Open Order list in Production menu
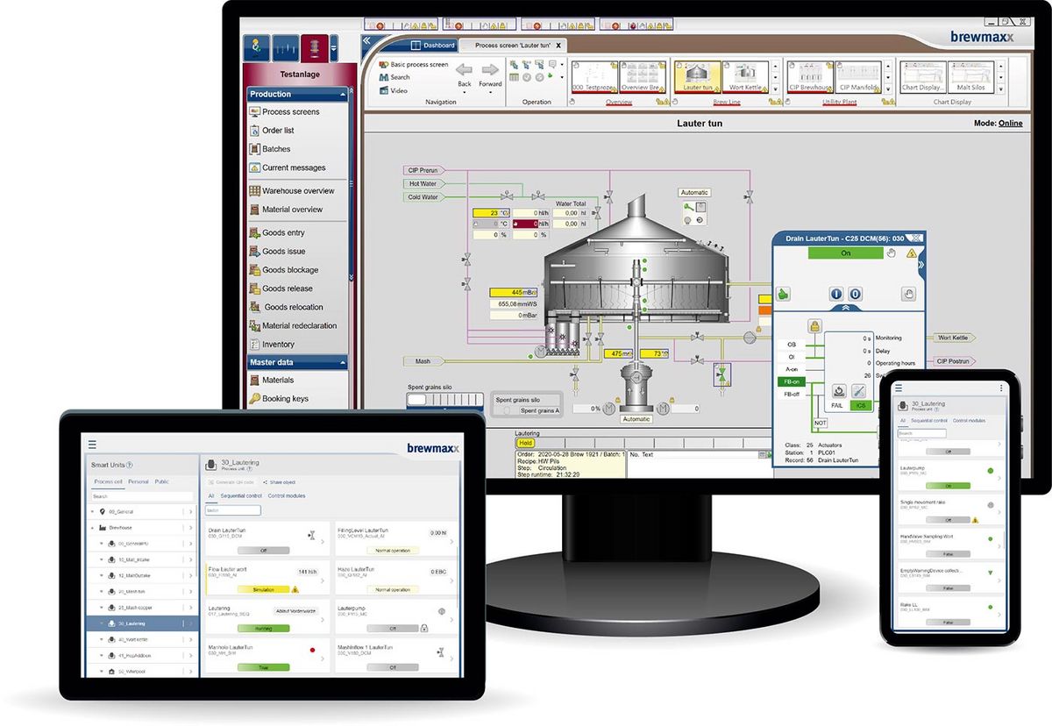Viewport: 1052px width, 726px height. pyautogui.click(x=278, y=131)
